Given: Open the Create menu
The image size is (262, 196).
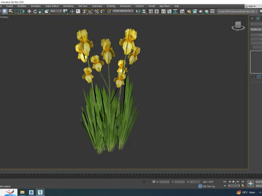Looking at the screenshot, I should coord(10,6).
